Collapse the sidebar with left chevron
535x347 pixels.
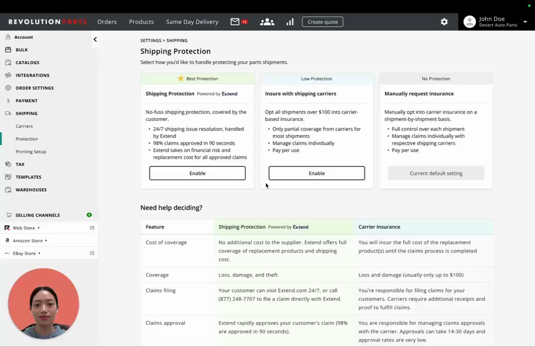click(x=95, y=40)
